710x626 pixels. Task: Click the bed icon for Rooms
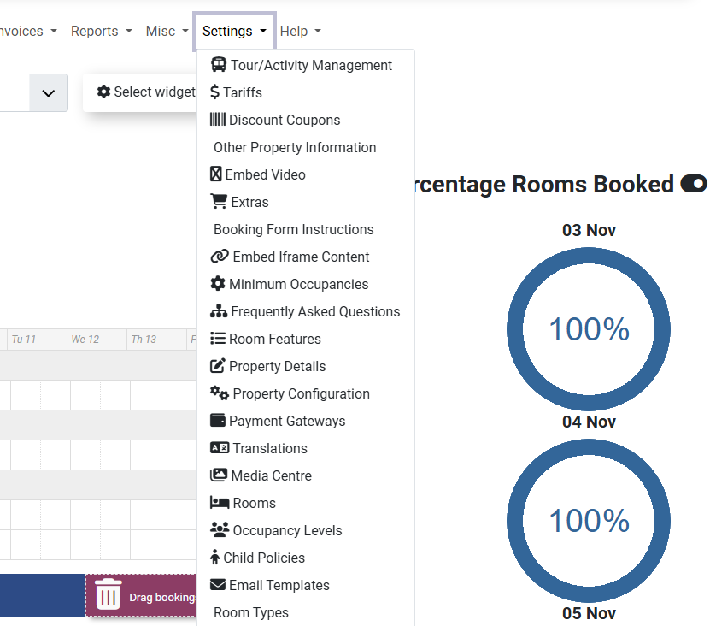click(220, 503)
